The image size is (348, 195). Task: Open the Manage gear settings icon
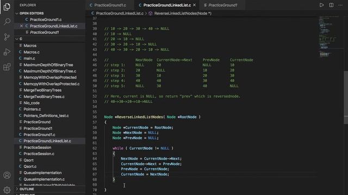(7, 190)
